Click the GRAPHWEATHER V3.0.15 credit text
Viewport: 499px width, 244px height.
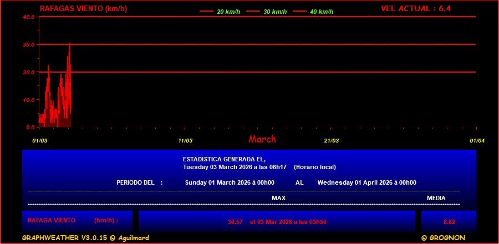point(85,237)
